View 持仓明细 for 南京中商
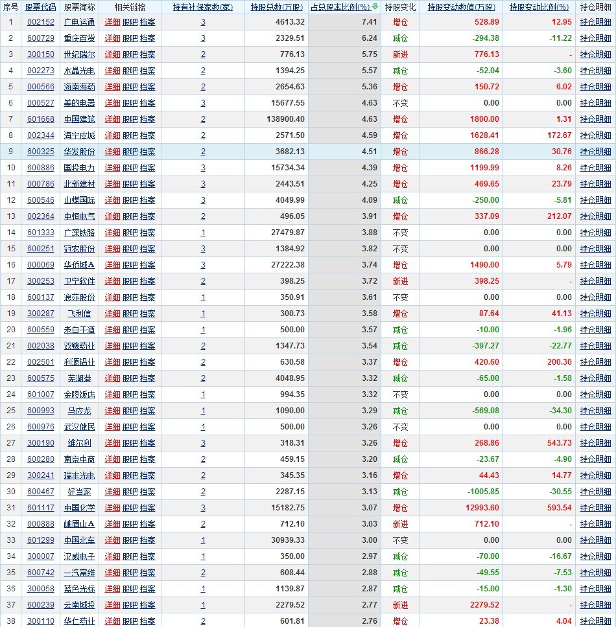Image resolution: width=616 pixels, height=627 pixels. (596, 459)
